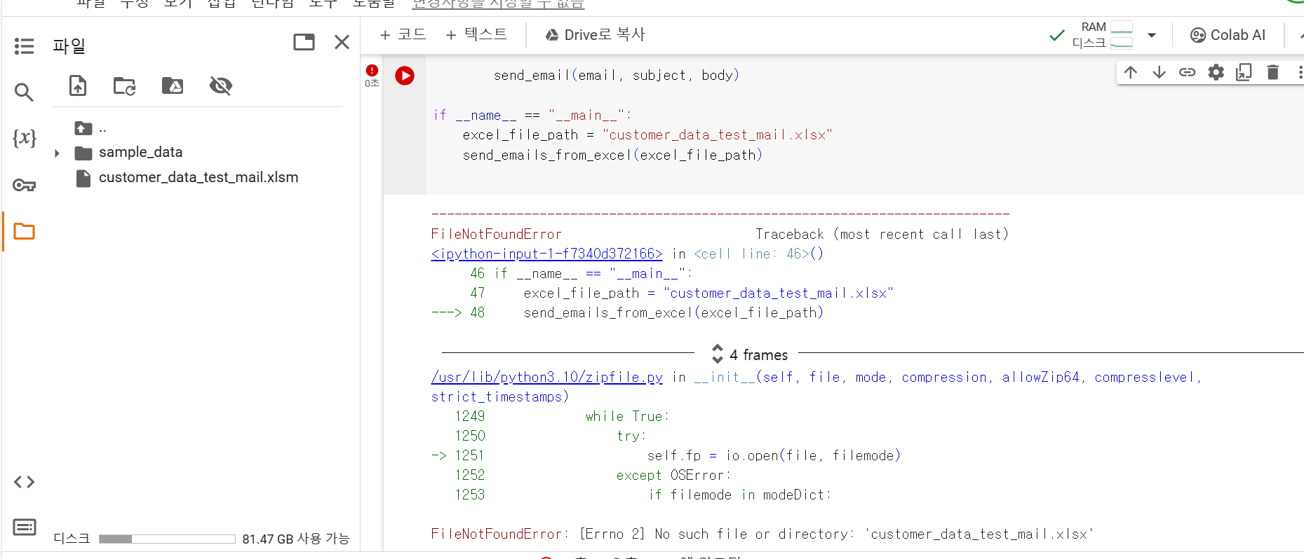The width and height of the screenshot is (1304, 559).
Task: Click the FileNotFoundError message at bottom
Action: coord(762,534)
